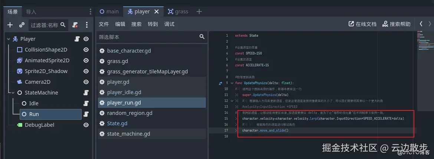
Task: Click the AnimatedSprite2D node type icon
Action: pos(19,60)
